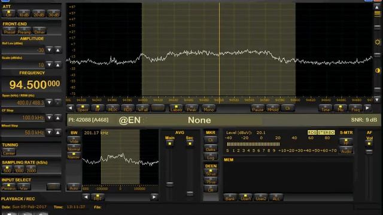383x215 pixels.
Task: Select the Freq axis button
Action: [x=355, y=109]
